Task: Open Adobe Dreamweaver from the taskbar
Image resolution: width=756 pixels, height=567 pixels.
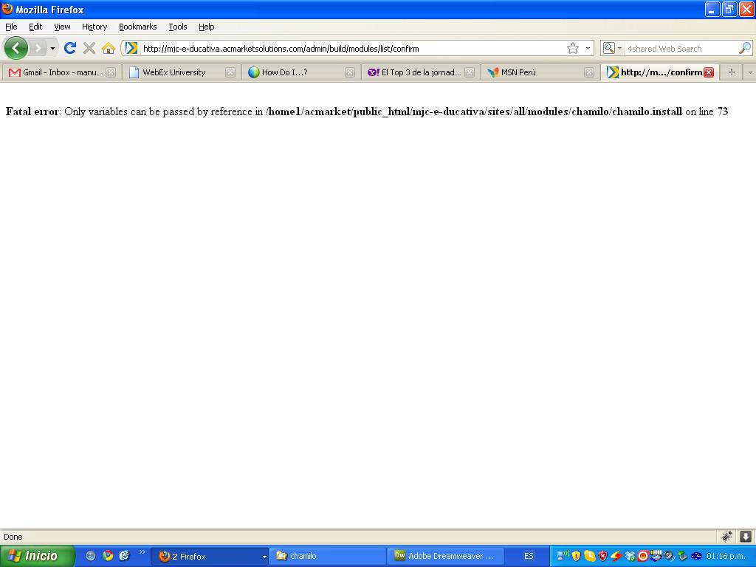Action: point(445,556)
